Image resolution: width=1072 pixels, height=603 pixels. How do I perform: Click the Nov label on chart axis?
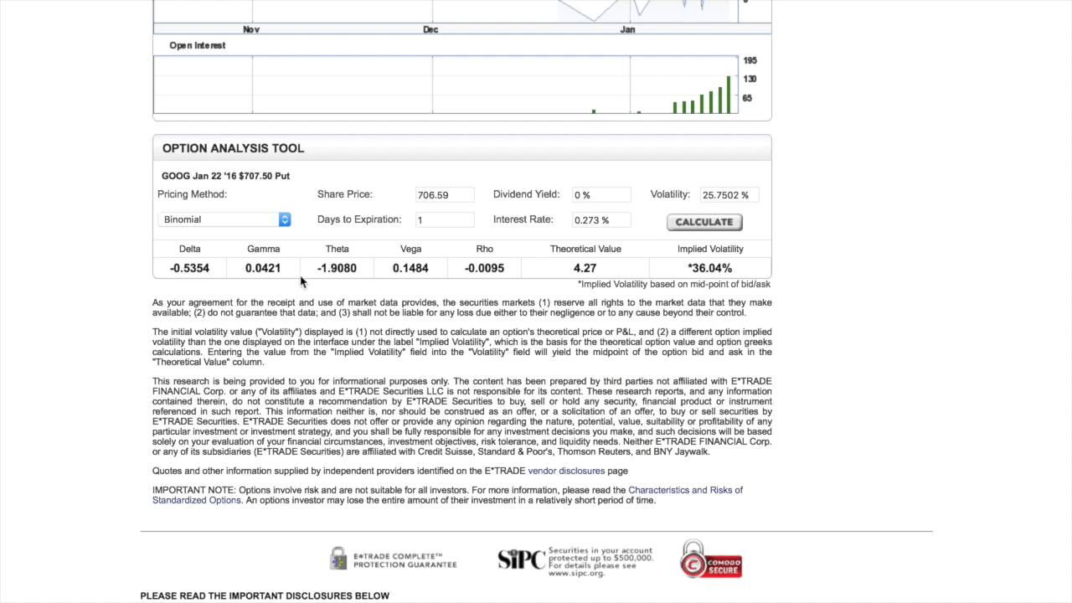(251, 29)
